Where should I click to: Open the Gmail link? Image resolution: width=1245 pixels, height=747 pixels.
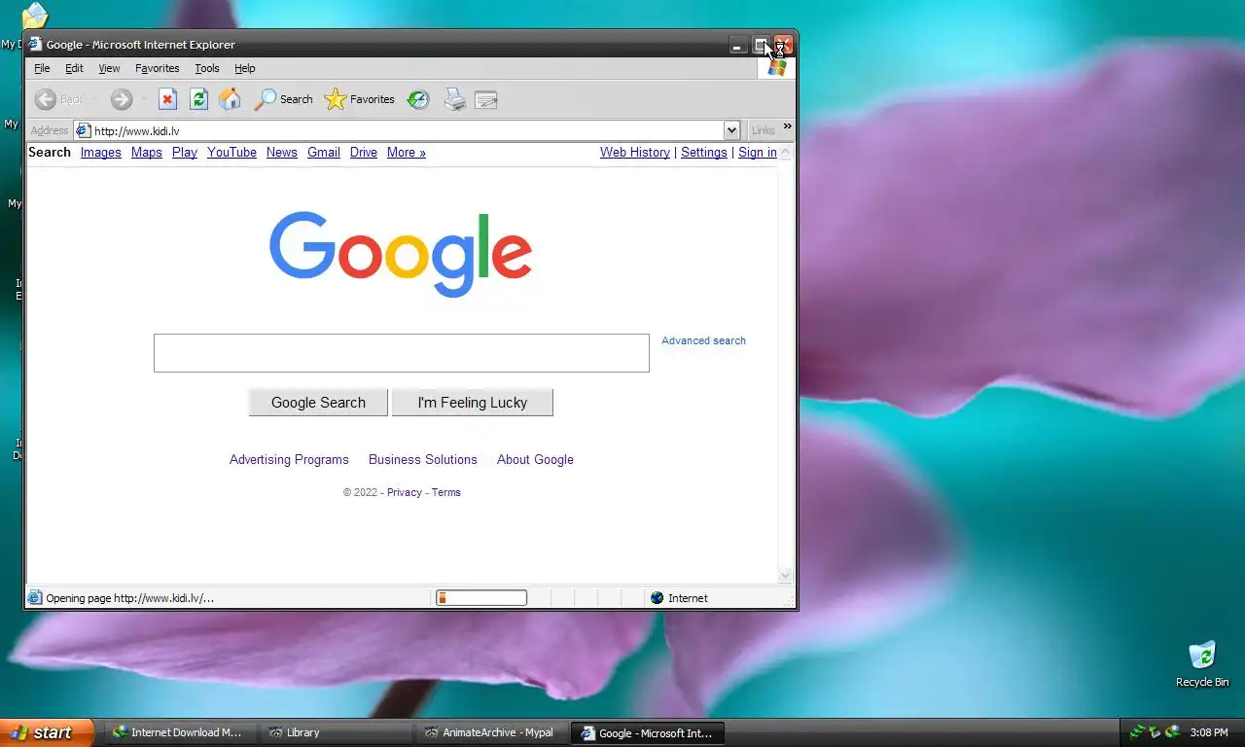(x=324, y=153)
